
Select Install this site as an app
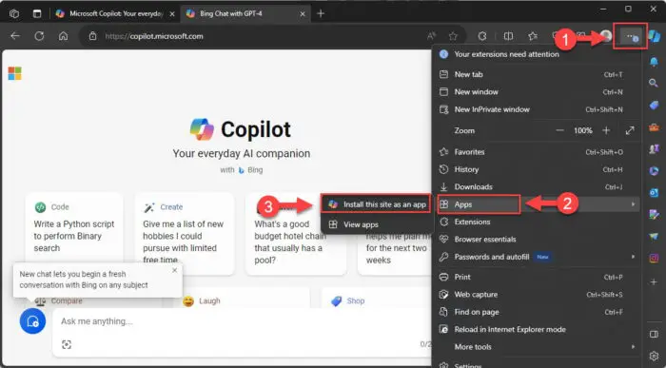click(376, 204)
